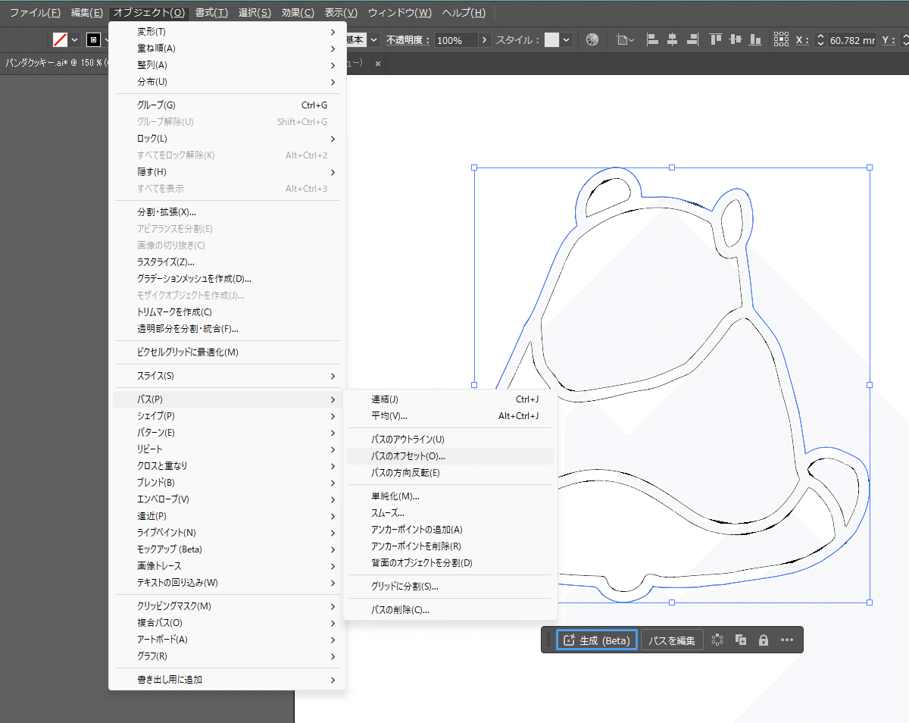
Task: Choose 背面のオブジェクトを分割(D)
Action: (450, 563)
